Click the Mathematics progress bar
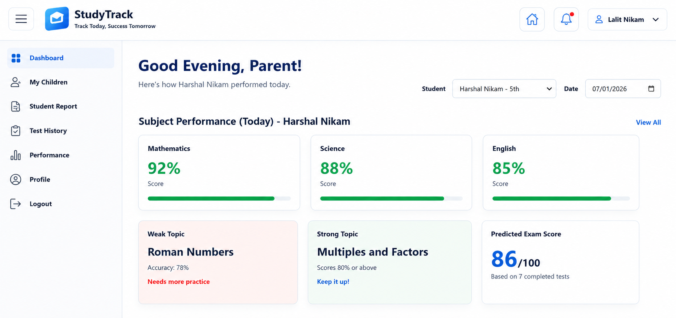This screenshot has width=676, height=318. tap(219, 199)
